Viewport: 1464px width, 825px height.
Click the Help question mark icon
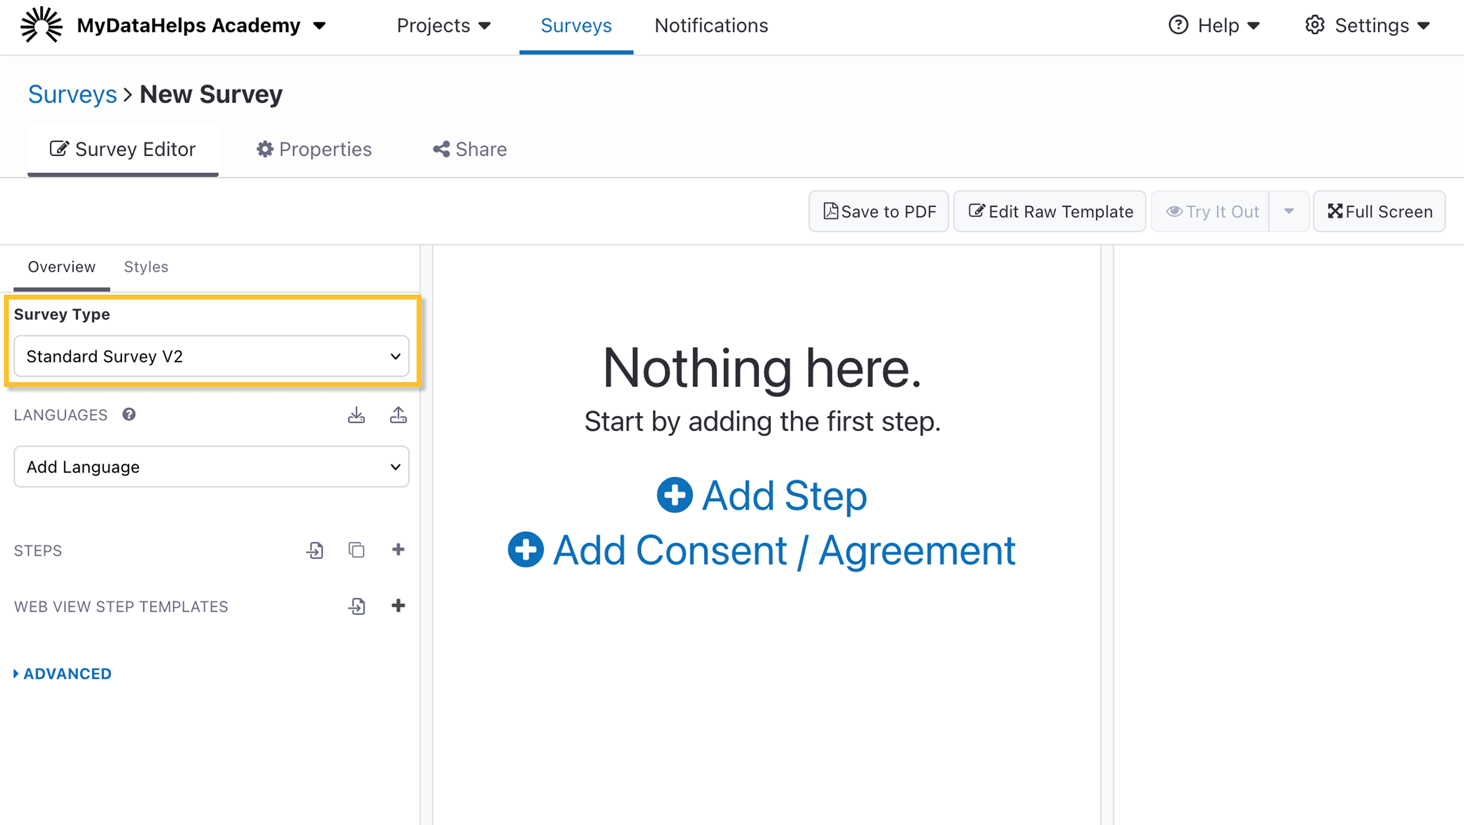point(1178,25)
